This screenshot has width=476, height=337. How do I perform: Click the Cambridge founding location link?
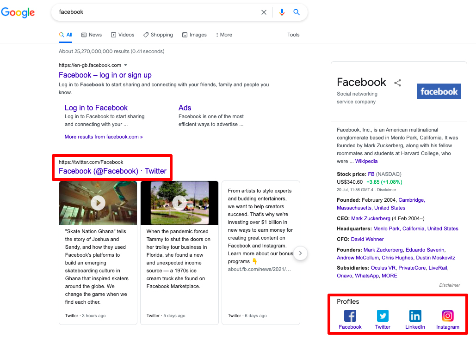click(x=412, y=200)
